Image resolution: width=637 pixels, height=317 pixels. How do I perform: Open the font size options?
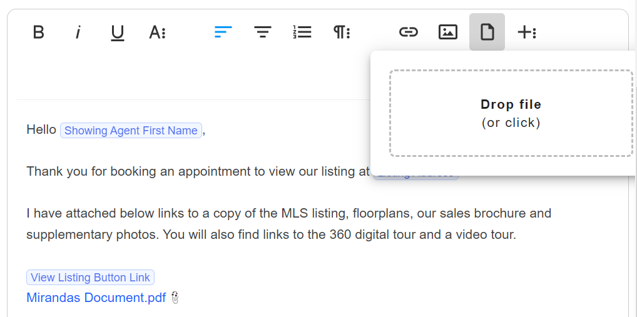pos(157,32)
